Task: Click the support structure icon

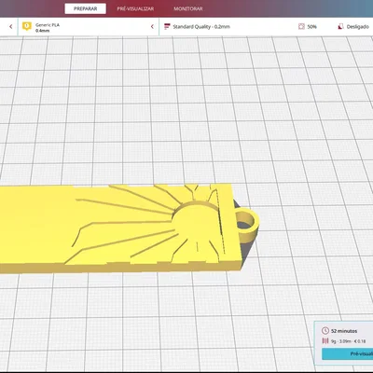Action: coord(340,27)
